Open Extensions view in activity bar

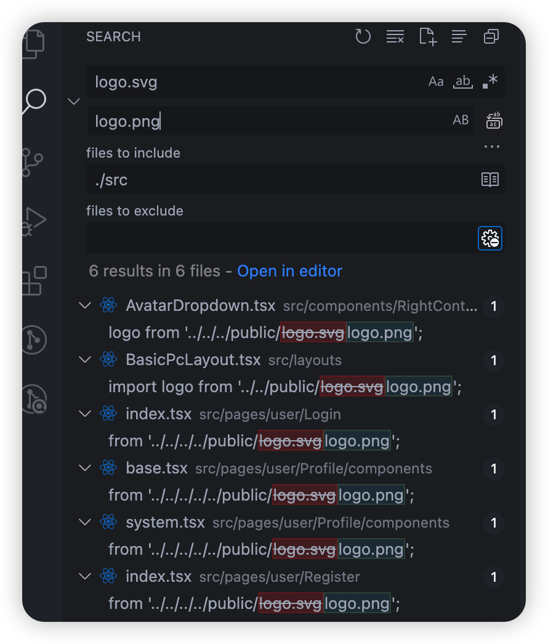tap(34, 281)
